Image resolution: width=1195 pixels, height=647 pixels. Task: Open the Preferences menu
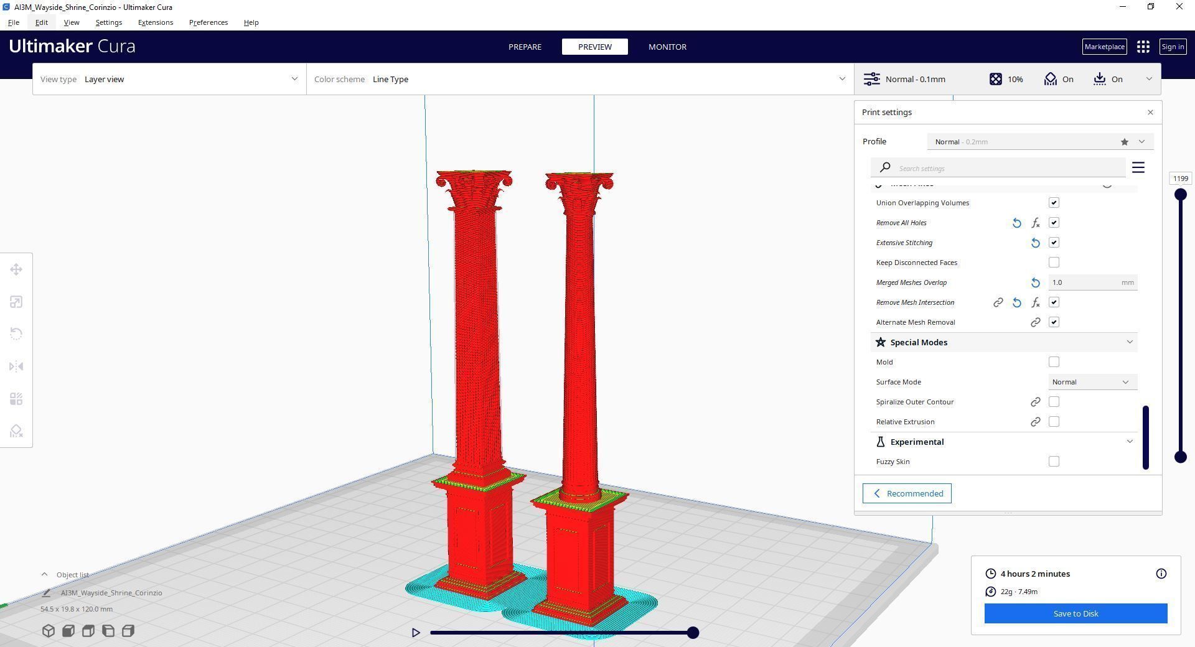pyautogui.click(x=209, y=22)
